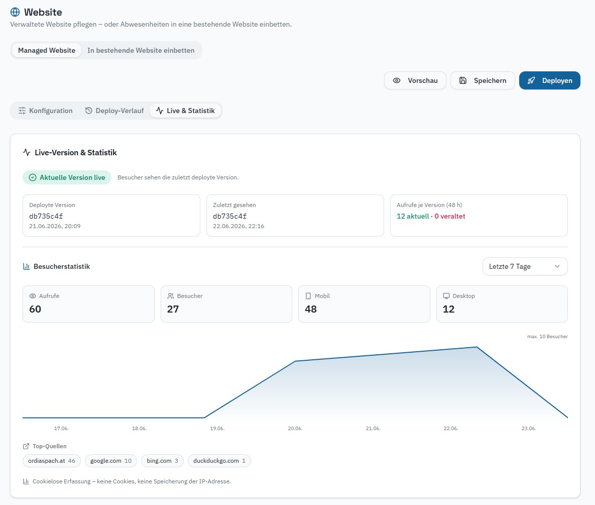Select the Live & Statistik tab

pos(185,111)
